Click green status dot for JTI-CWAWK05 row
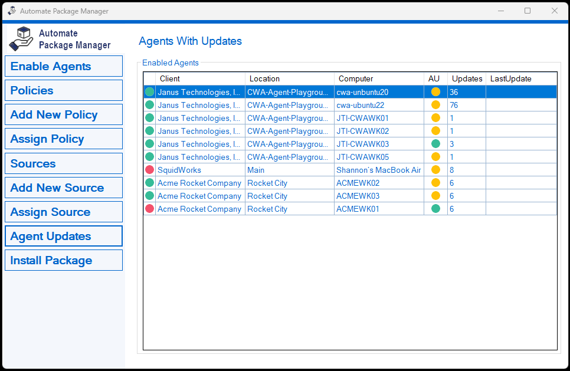This screenshot has width=570, height=371. pos(149,157)
